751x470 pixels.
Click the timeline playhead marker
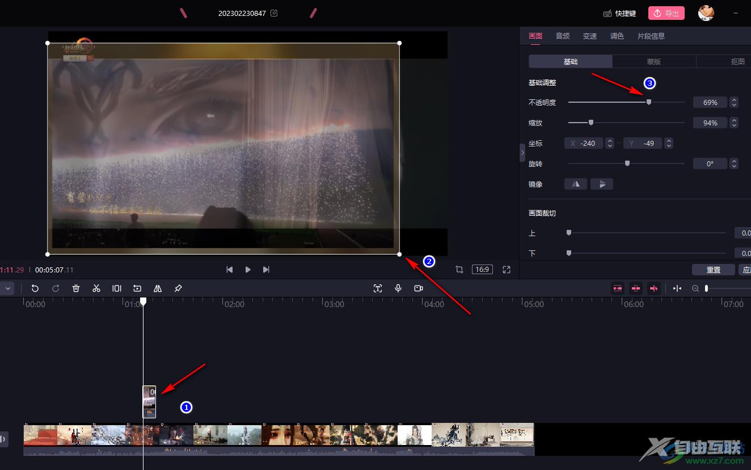[x=144, y=301]
